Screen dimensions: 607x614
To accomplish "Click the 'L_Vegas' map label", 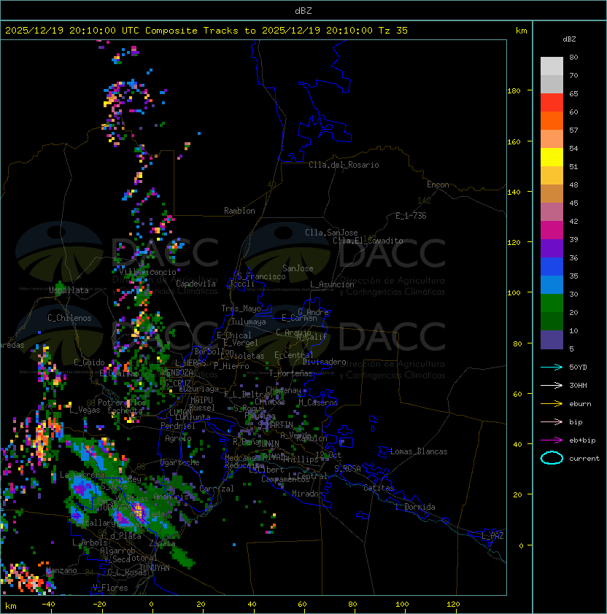I will [85, 410].
